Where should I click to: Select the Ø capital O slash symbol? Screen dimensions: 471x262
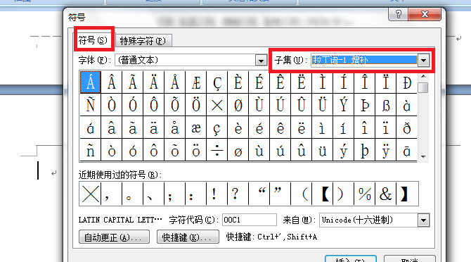(x=238, y=105)
